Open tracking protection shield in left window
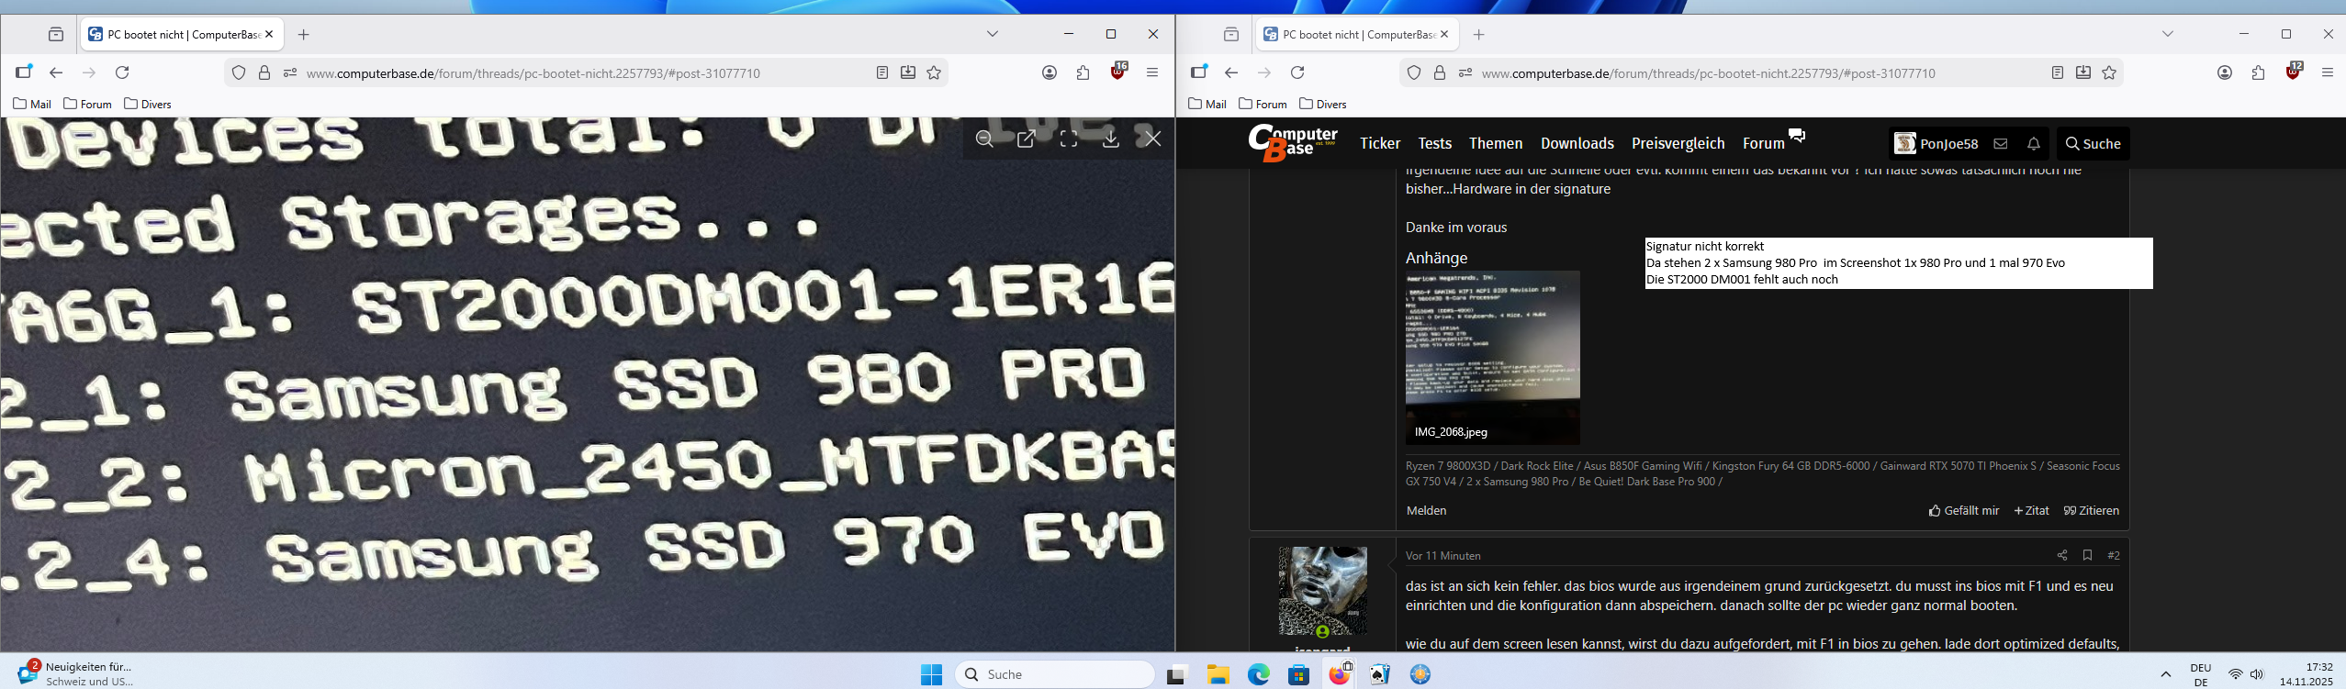Viewport: 2346px width, 689px height. tap(239, 72)
